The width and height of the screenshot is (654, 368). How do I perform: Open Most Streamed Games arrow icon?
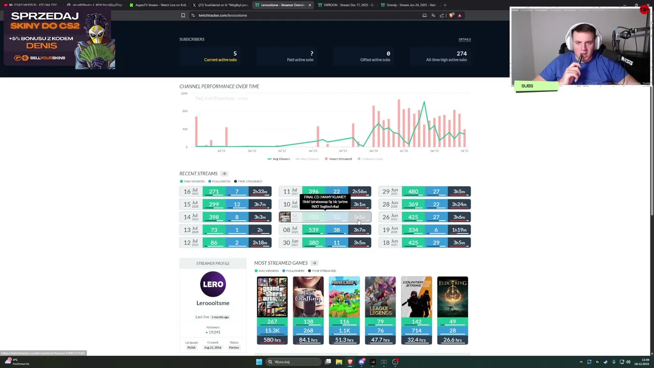click(314, 263)
